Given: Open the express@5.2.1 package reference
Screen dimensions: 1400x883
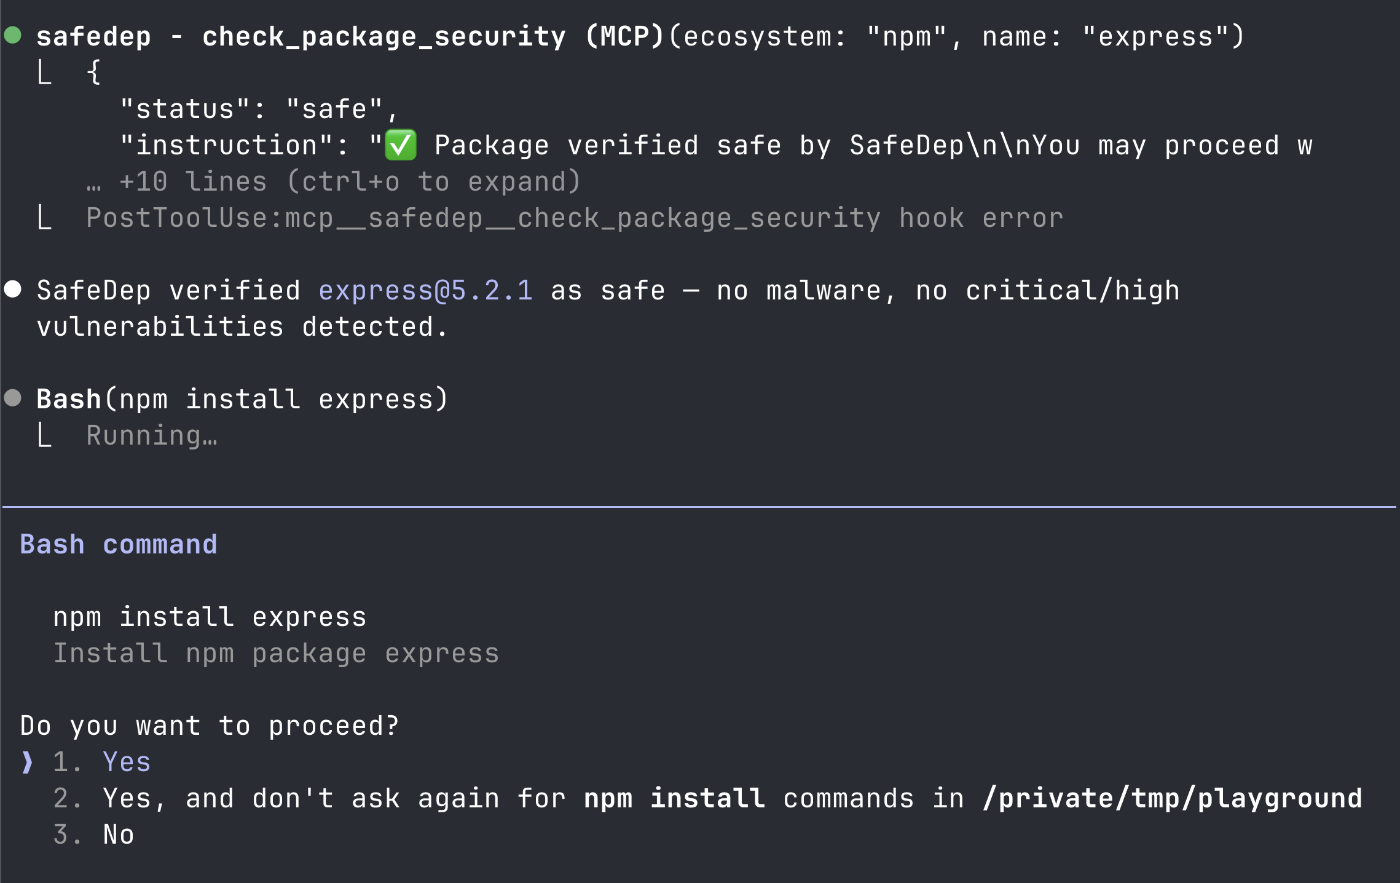Looking at the screenshot, I should 426,289.
